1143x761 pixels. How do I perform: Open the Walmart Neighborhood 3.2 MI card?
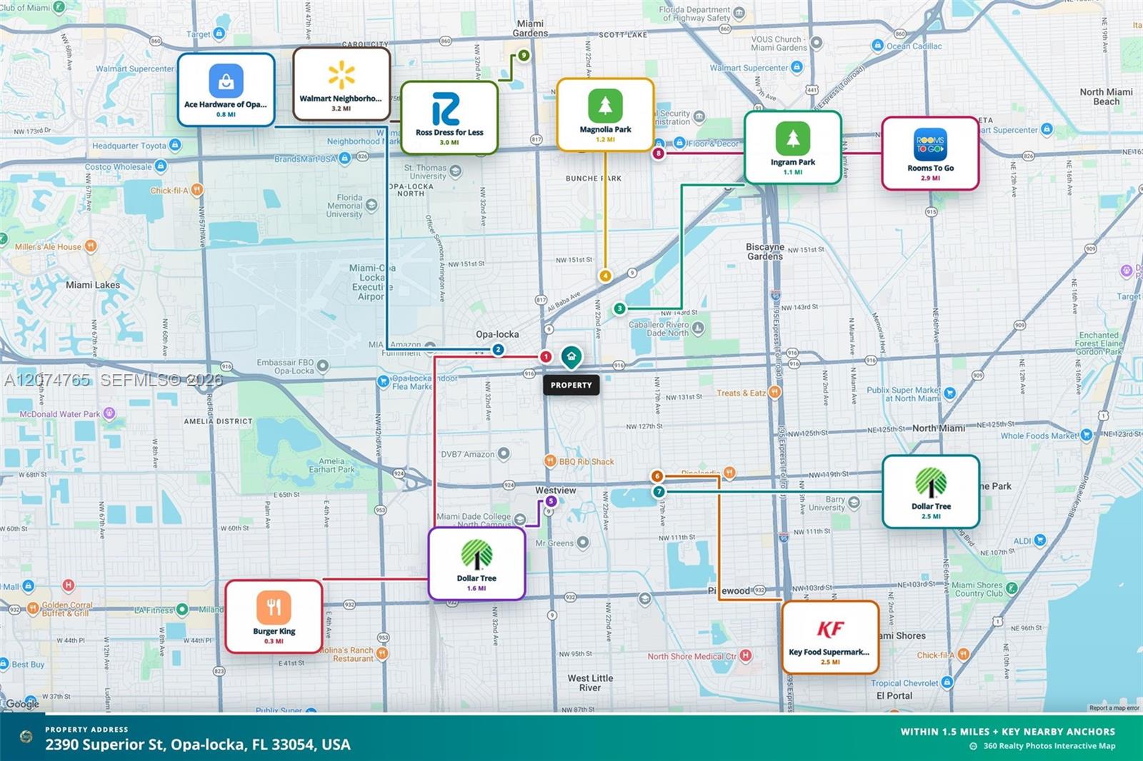(341, 84)
